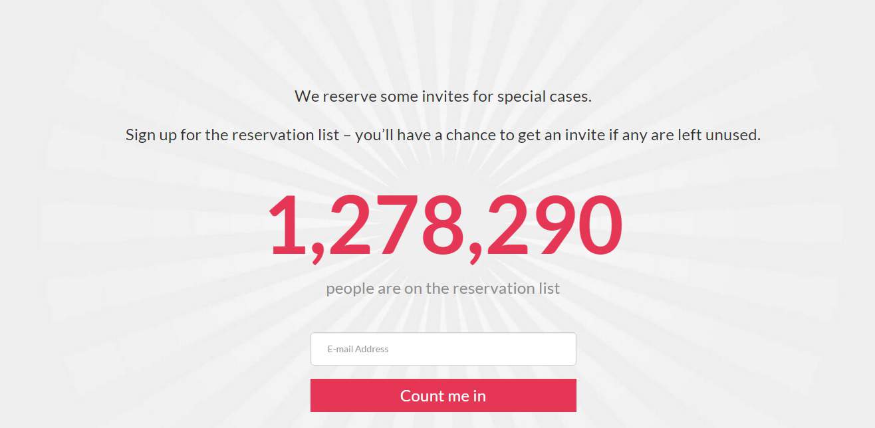Click the E-mail Address input field
Image resolution: width=875 pixels, height=428 pixels.
[x=443, y=349]
